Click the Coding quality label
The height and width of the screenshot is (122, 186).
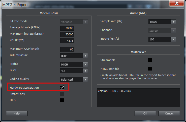(19, 79)
